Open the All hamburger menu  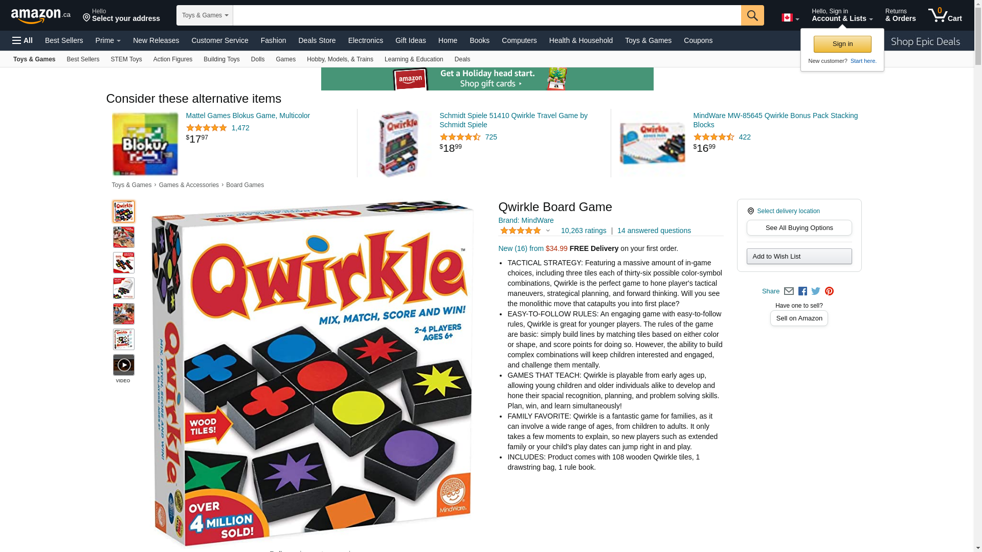(x=23, y=40)
